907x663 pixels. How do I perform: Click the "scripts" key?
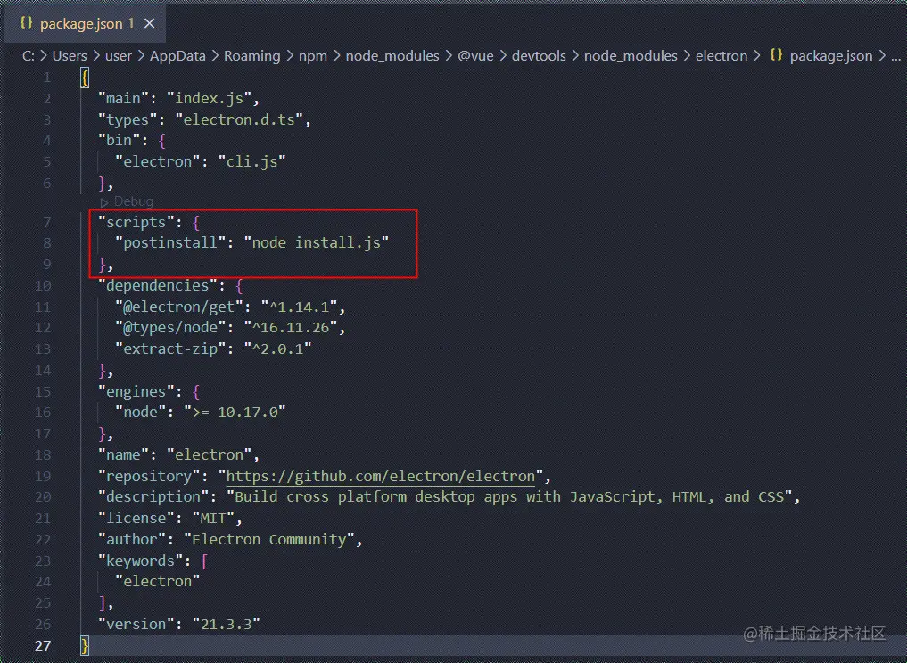tap(136, 222)
